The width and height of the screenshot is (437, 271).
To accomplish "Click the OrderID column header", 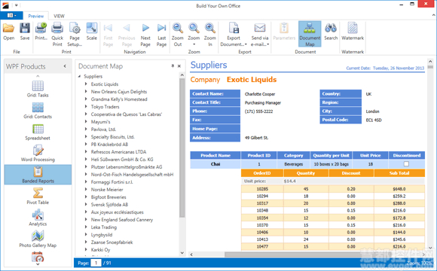I will (x=262, y=173).
